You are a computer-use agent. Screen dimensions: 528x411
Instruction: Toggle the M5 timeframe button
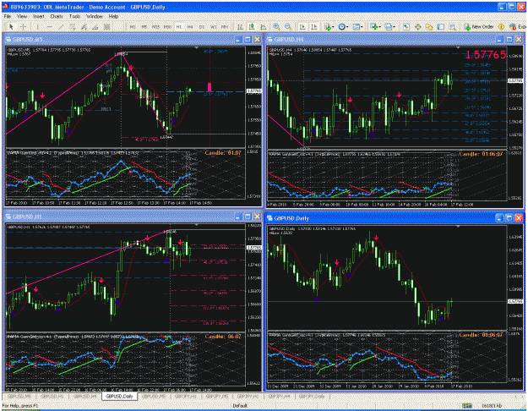click(144, 26)
